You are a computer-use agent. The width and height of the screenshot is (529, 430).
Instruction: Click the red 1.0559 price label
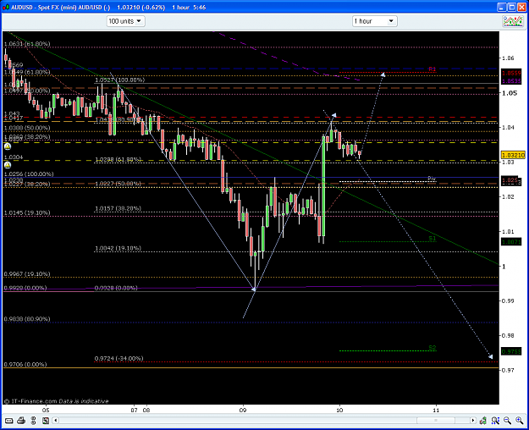click(x=511, y=74)
